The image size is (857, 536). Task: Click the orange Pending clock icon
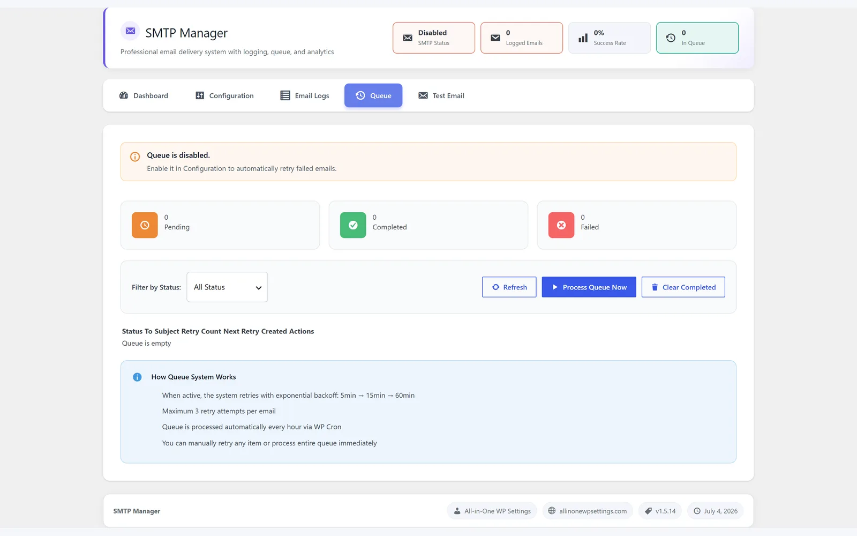pyautogui.click(x=145, y=225)
